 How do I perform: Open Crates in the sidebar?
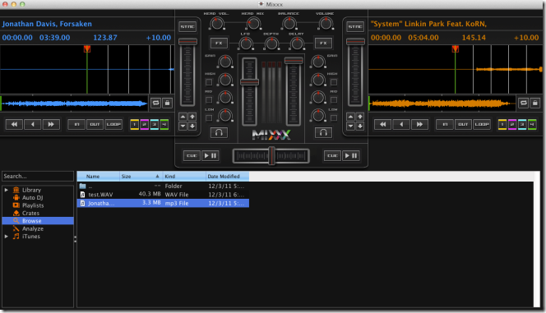click(30, 214)
